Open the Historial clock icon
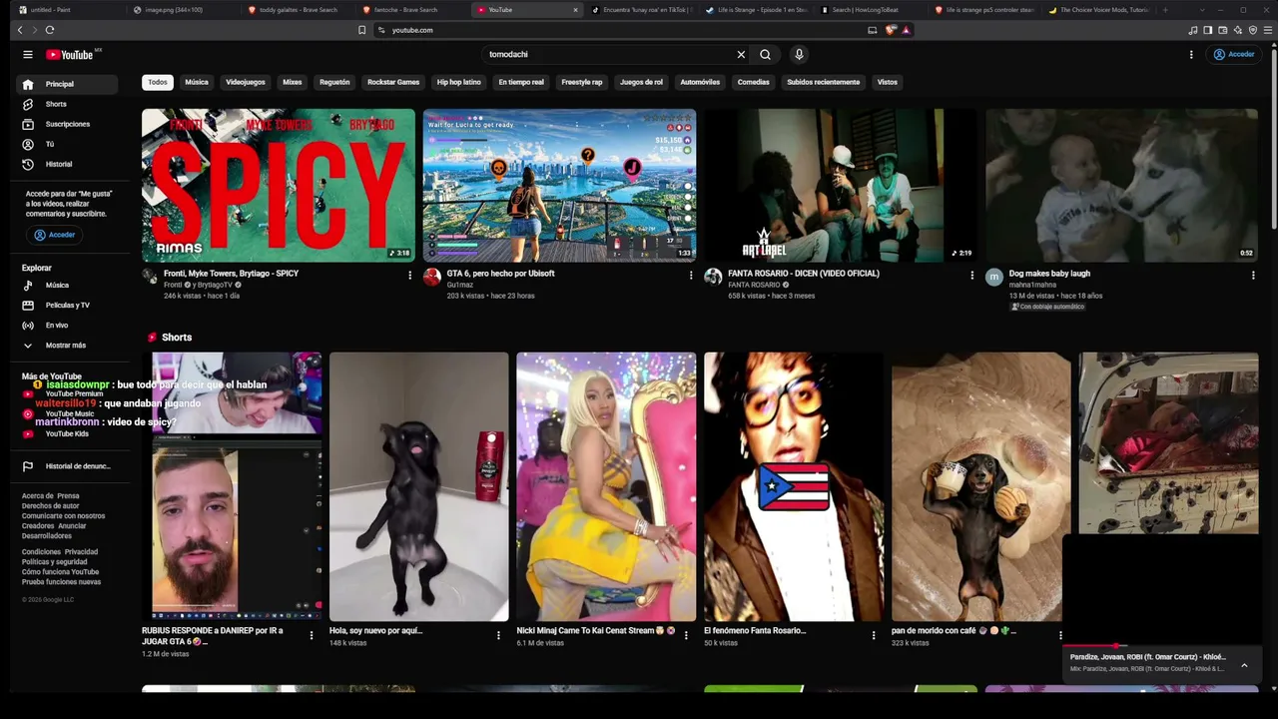The height and width of the screenshot is (719, 1278). click(x=28, y=164)
